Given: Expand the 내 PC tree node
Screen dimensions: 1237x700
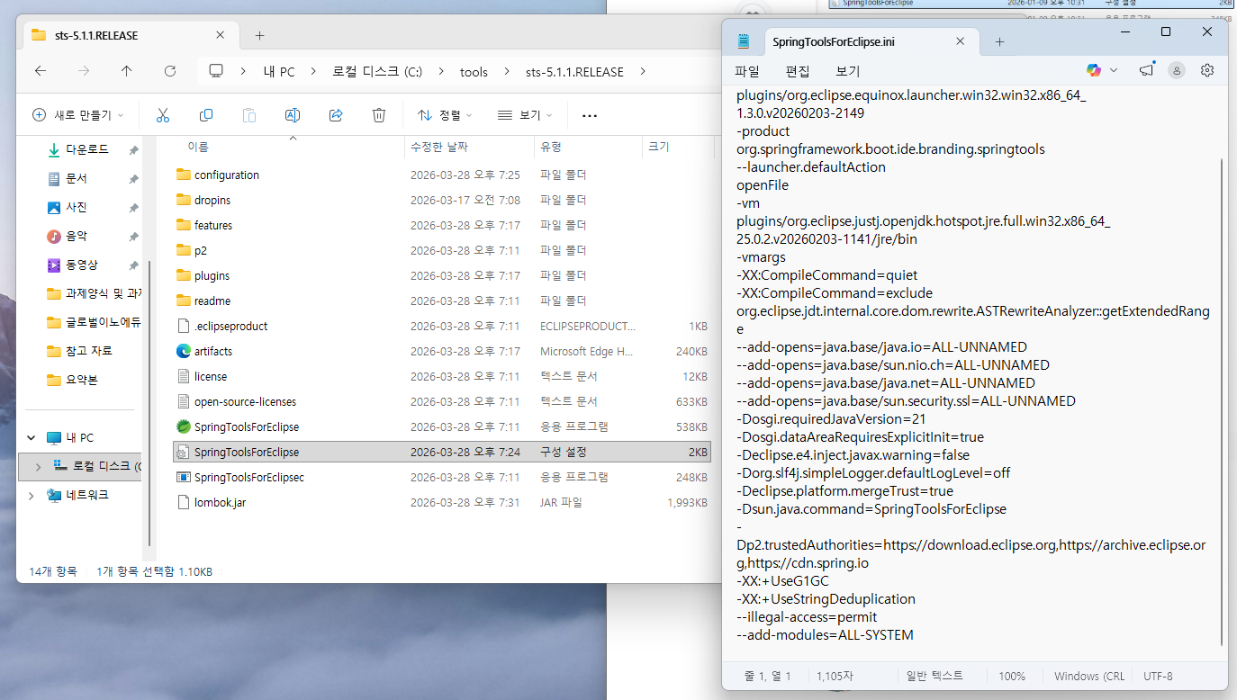Looking at the screenshot, I should coord(32,438).
